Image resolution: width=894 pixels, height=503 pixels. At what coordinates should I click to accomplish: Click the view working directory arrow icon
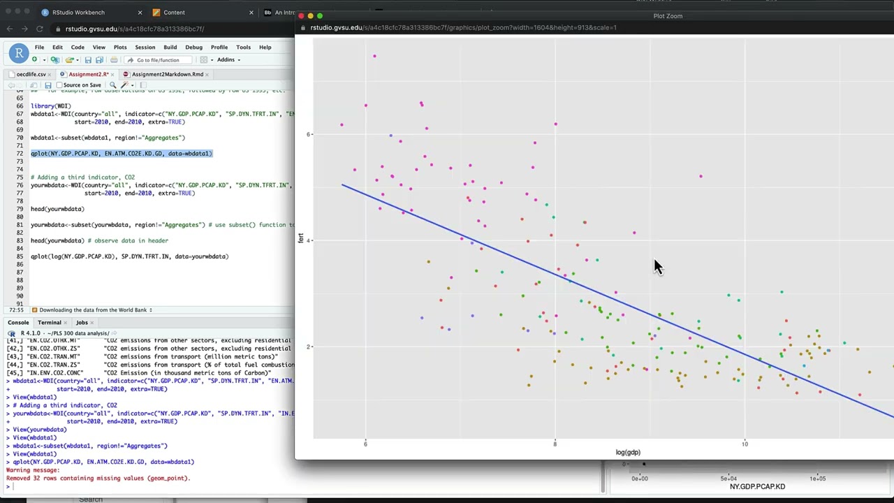pos(115,333)
